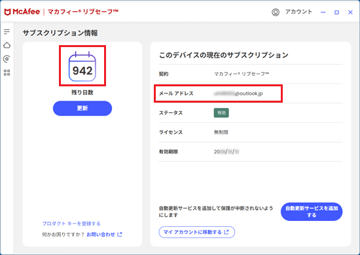Screen dimensions: 360x255
Task: Click the blue 更新 button
Action: (82, 109)
